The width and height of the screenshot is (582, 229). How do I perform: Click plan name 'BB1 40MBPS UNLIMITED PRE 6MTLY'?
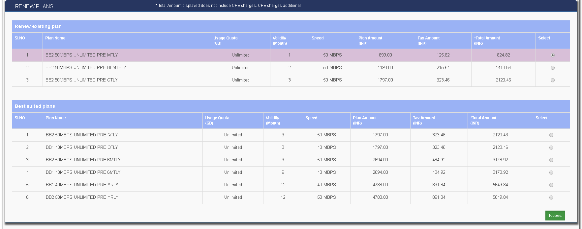click(x=83, y=172)
